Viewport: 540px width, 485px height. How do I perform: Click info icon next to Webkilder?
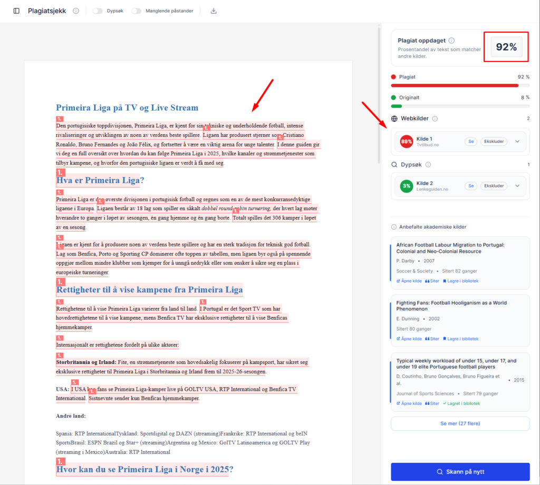(x=435, y=119)
